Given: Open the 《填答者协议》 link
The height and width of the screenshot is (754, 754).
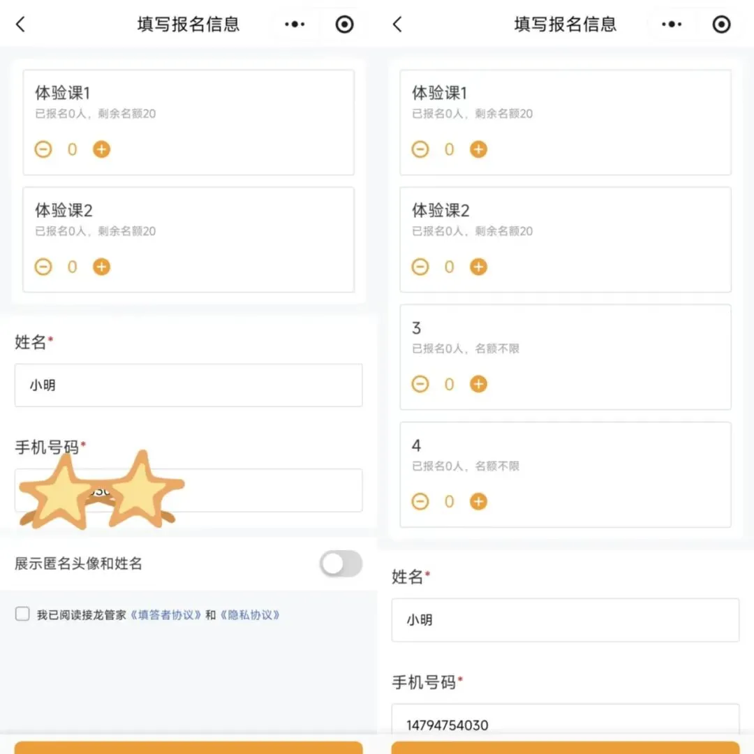Looking at the screenshot, I should (166, 615).
